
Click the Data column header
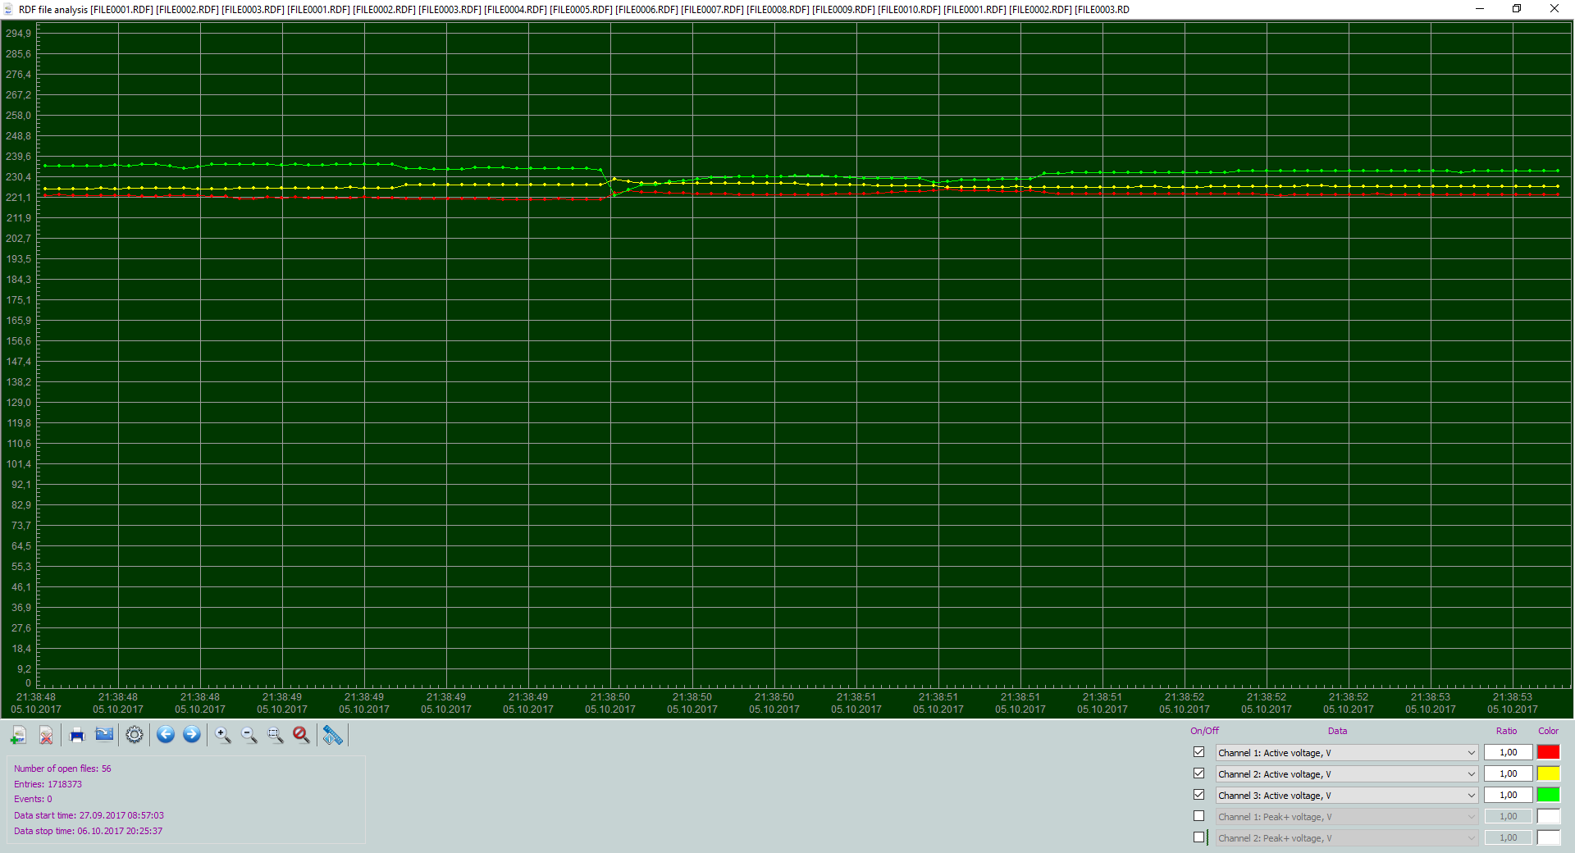click(1337, 731)
